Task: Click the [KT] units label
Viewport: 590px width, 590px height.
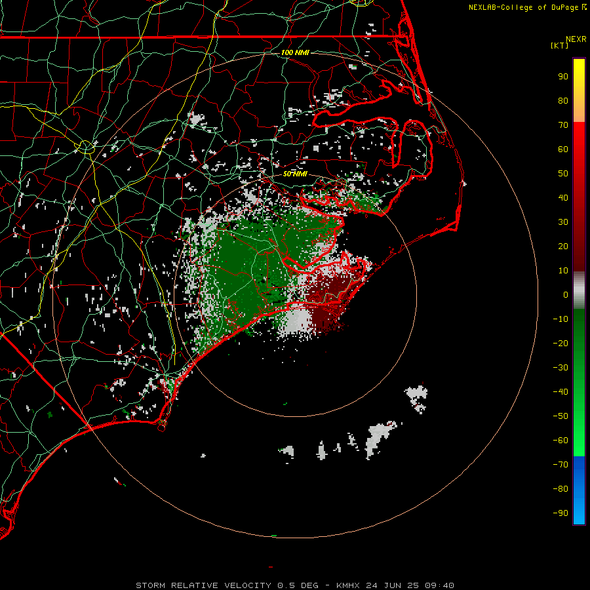Action: (x=559, y=45)
